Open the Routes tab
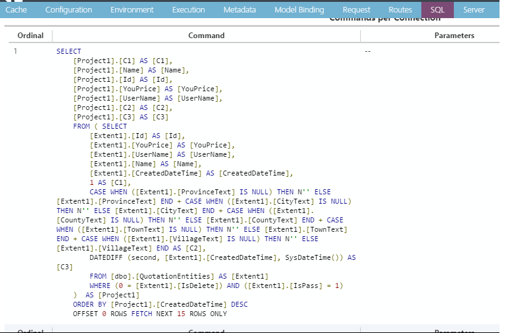This screenshot has width=512, height=333. tap(400, 10)
